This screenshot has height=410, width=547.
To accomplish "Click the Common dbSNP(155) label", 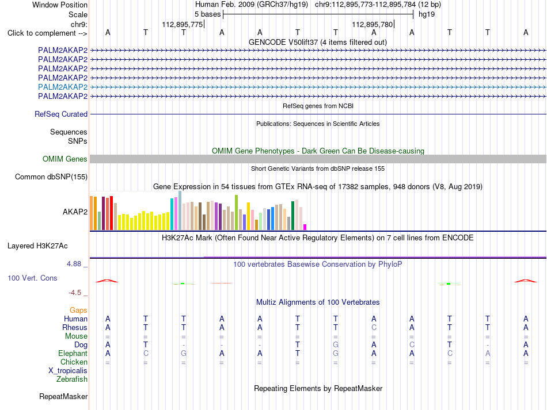I will click(51, 177).
